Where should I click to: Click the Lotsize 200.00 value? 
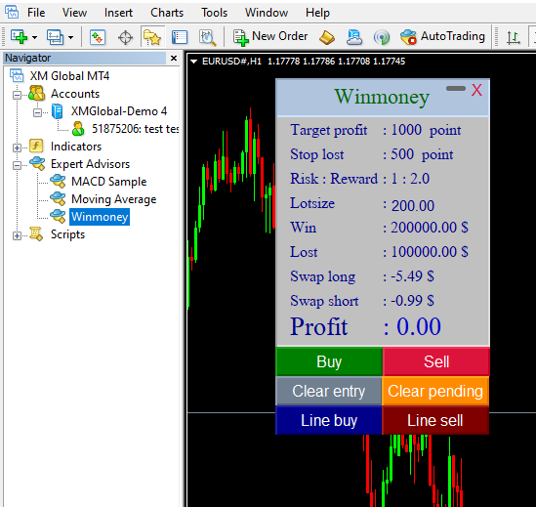tap(413, 205)
